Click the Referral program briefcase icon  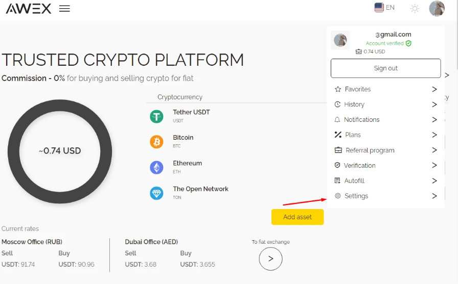point(338,150)
